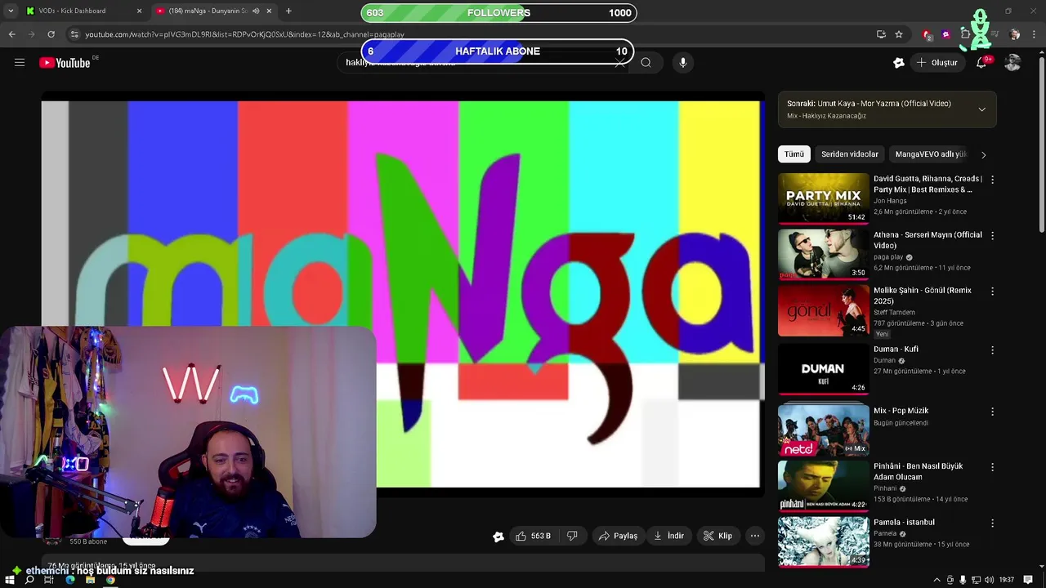1046x588 pixels.
Task: Reload the current page
Action: click(51, 34)
